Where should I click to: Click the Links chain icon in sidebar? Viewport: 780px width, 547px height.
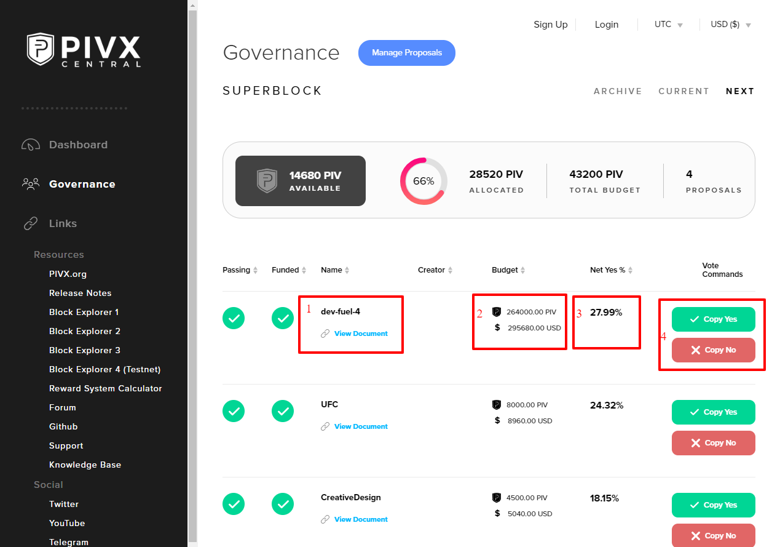click(x=31, y=223)
